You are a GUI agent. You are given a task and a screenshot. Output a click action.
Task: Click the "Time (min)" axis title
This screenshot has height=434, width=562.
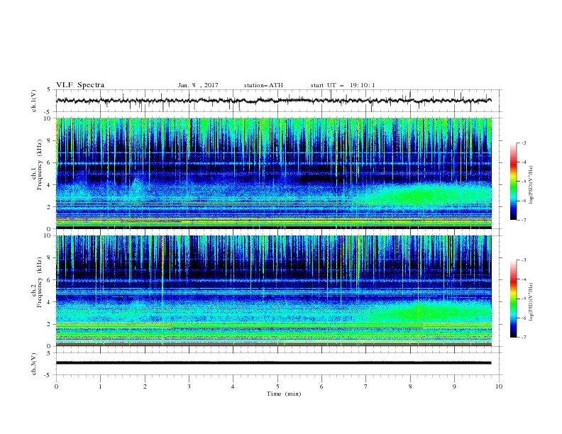coord(284,394)
